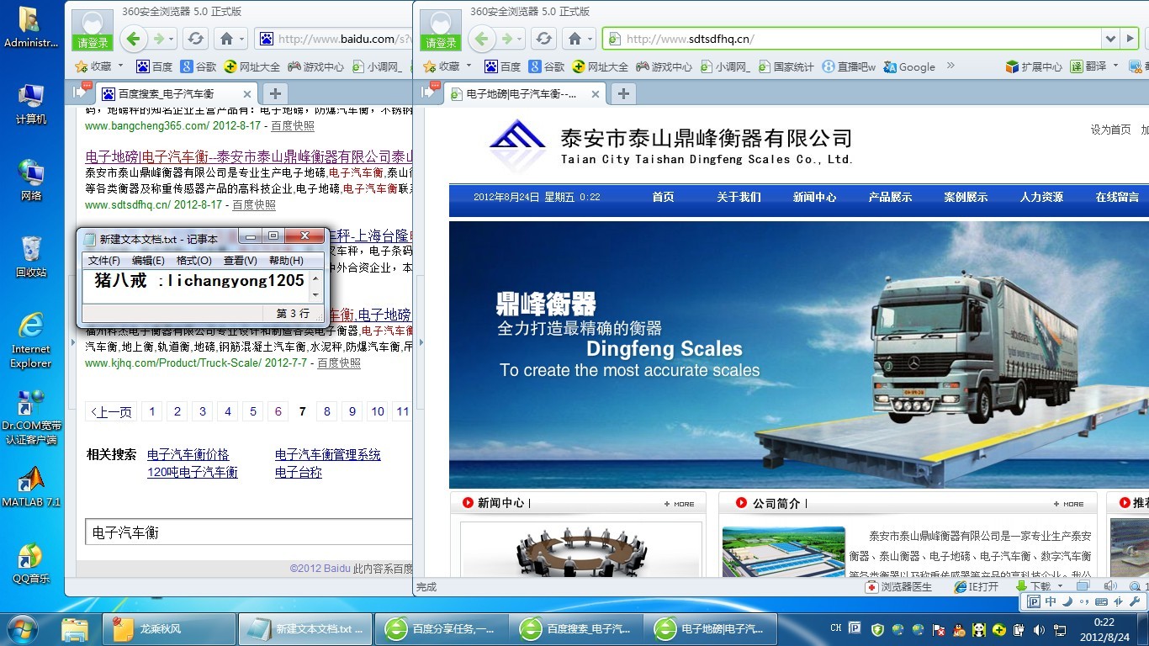
Task: Click the Windows Start button
Action: [x=21, y=629]
